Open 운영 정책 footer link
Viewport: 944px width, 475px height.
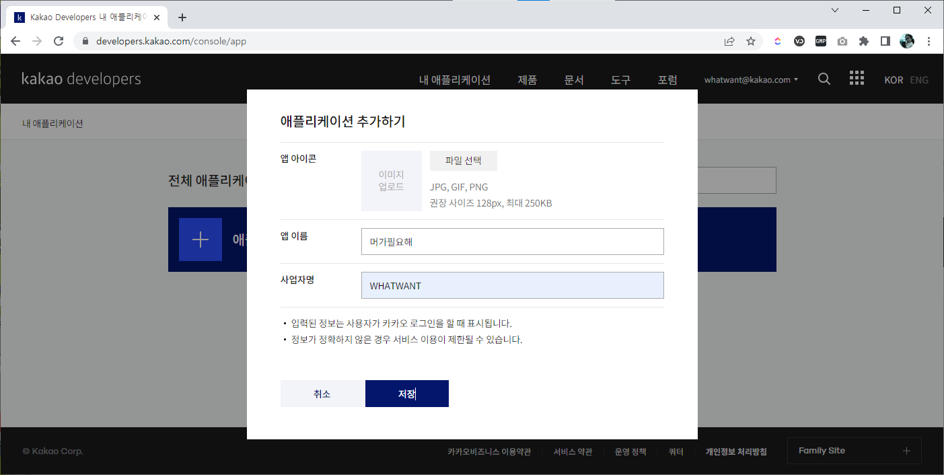(630, 451)
